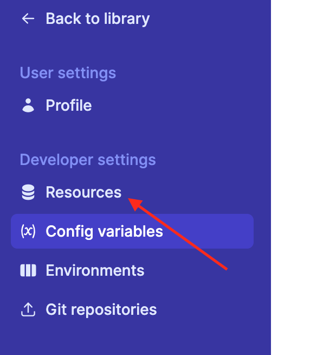Navigate to the Resources section
The height and width of the screenshot is (355, 323).
click(83, 192)
